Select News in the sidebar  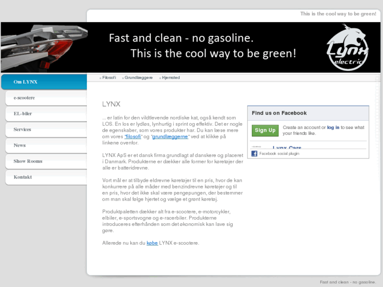pyautogui.click(x=46, y=145)
